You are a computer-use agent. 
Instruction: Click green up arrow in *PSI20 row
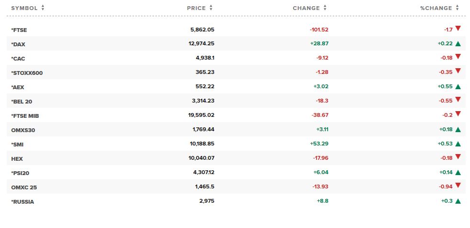pyautogui.click(x=458, y=173)
